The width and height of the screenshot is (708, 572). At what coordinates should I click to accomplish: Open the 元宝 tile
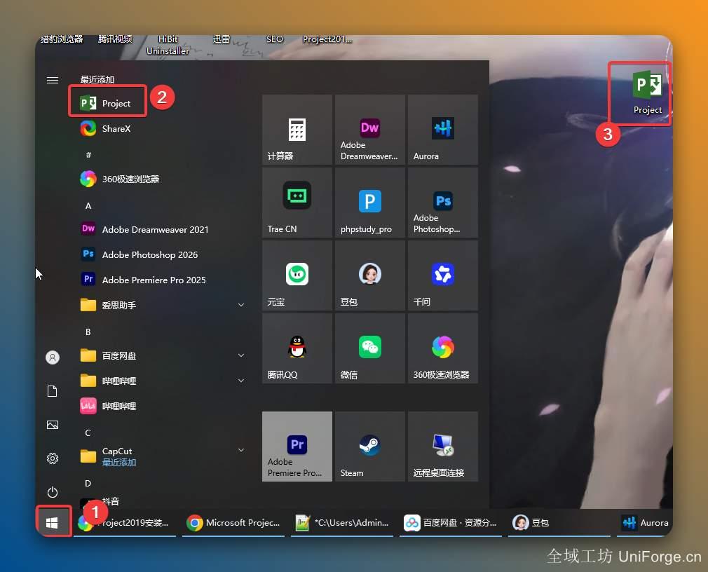(297, 275)
